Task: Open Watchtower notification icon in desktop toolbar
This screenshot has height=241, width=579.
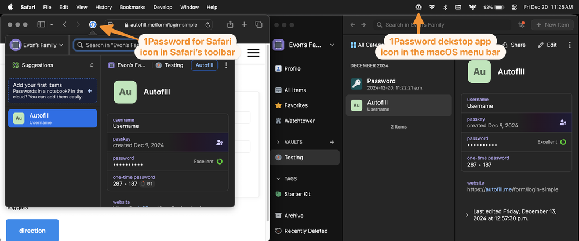Action: click(x=522, y=25)
